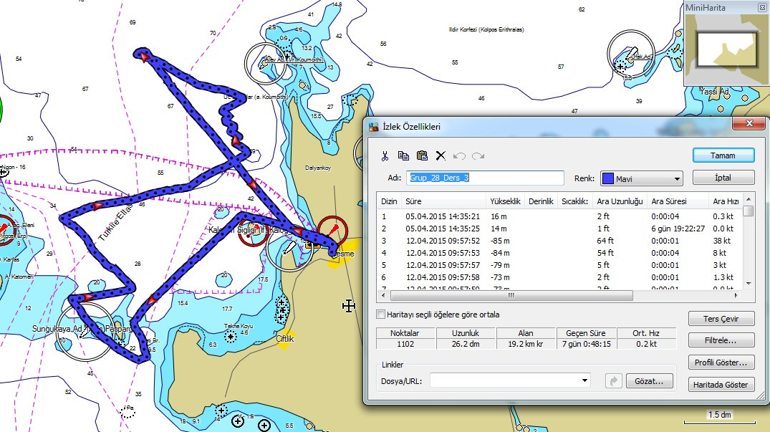This screenshot has height=432, width=770.
Task: Click the Paste clipboard icon
Action: click(422, 155)
